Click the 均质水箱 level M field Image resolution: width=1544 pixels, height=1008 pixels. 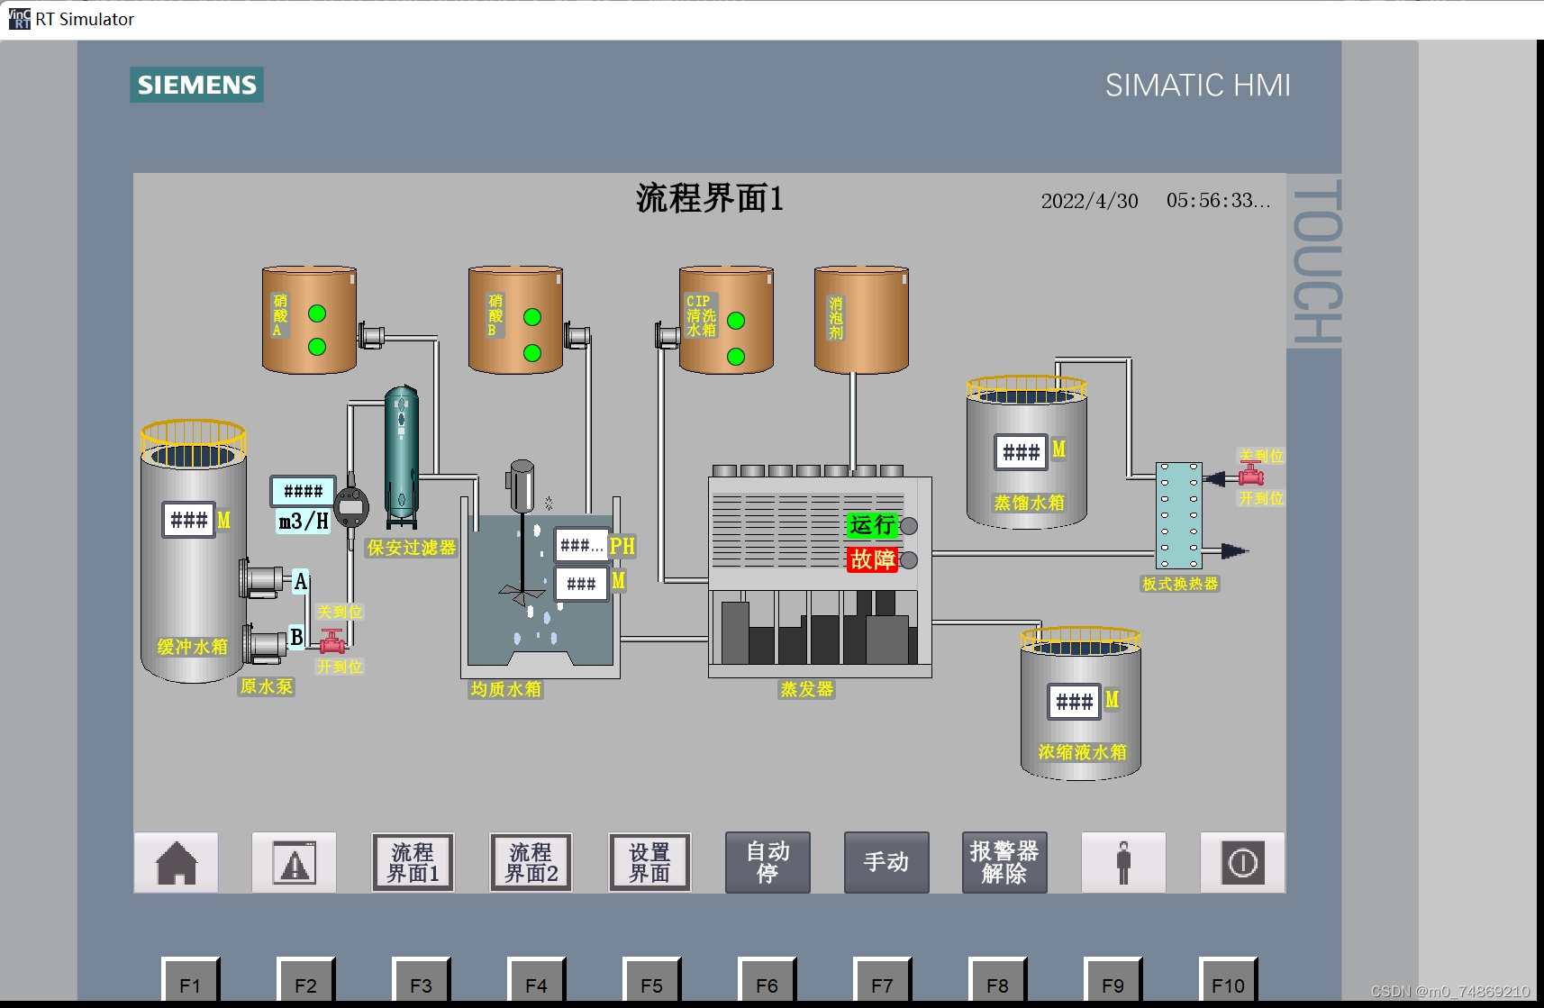click(581, 584)
